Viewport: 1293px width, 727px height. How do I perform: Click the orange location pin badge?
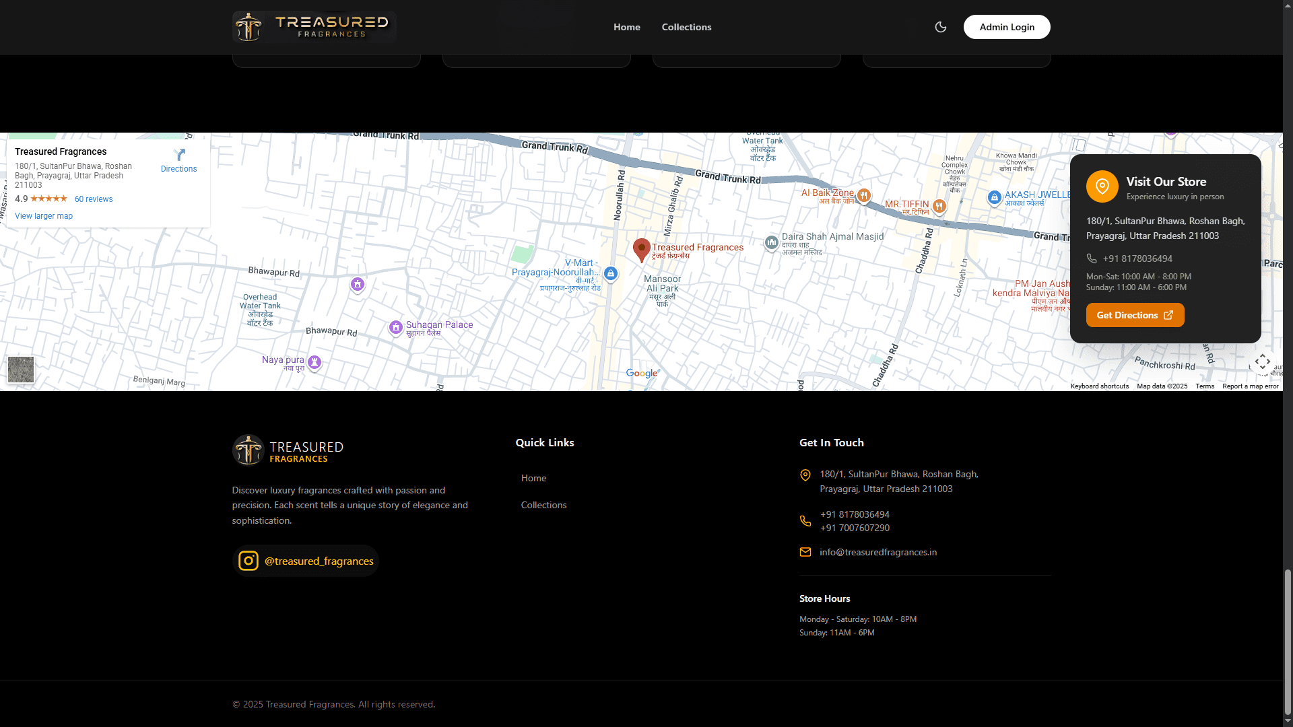pyautogui.click(x=1102, y=186)
